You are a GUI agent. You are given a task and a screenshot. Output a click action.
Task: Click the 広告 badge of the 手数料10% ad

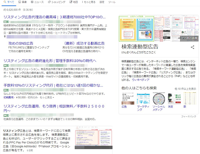6,90
